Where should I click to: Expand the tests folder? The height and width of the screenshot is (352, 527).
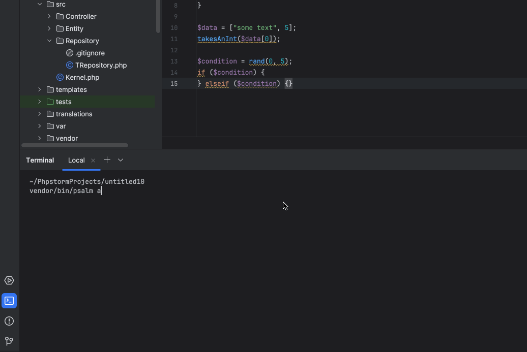tap(40, 102)
